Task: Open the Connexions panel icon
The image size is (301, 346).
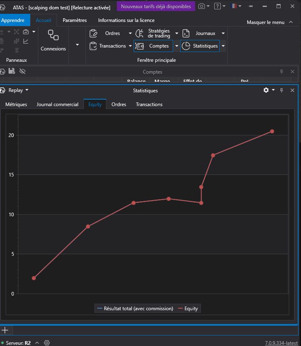Action: 53,35
